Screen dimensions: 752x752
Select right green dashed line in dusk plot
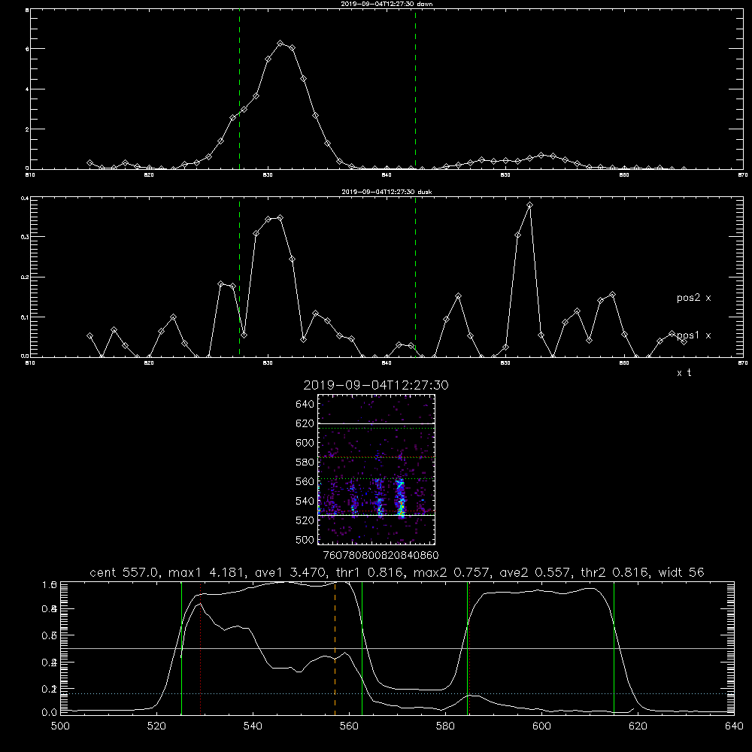tap(415, 277)
